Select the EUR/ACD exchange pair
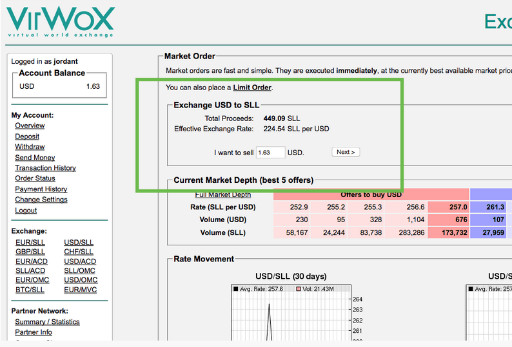The height and width of the screenshot is (347, 512). pyautogui.click(x=32, y=261)
